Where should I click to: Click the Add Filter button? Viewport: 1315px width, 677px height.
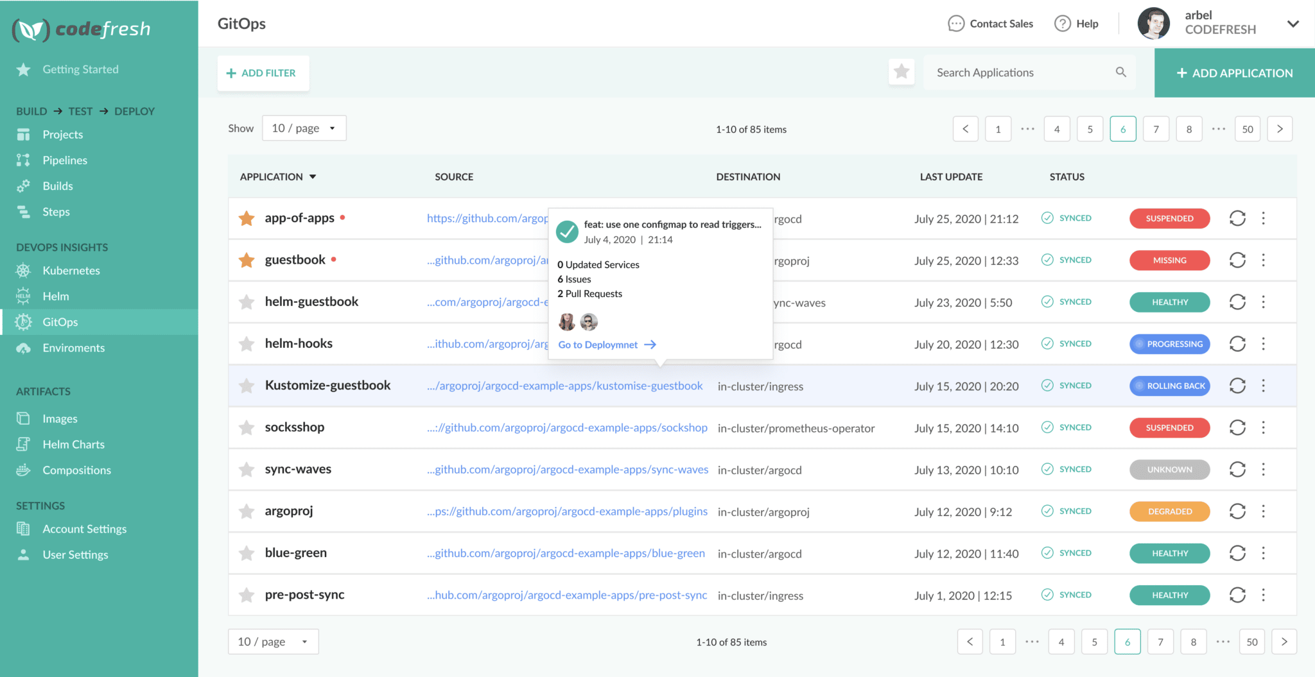click(263, 73)
